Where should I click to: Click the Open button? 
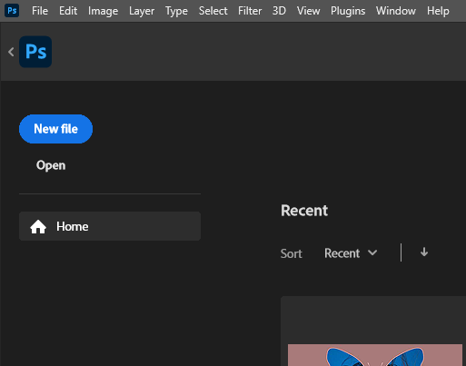click(51, 165)
